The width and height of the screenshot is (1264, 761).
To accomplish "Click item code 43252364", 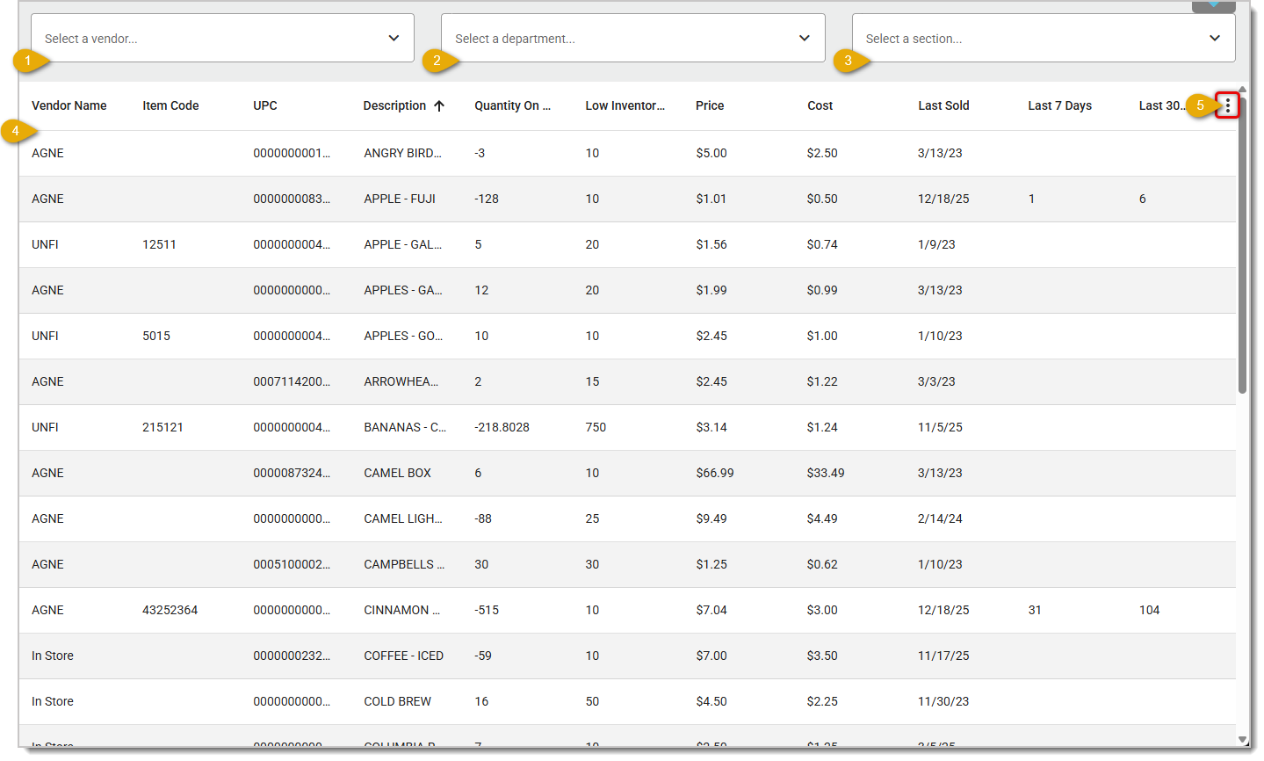I will 170,610.
